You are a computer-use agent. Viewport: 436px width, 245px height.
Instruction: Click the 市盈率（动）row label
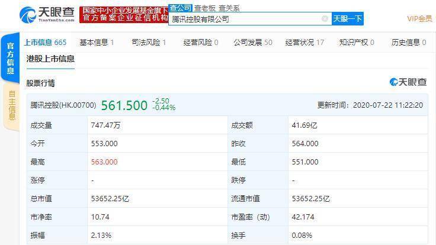point(251,217)
